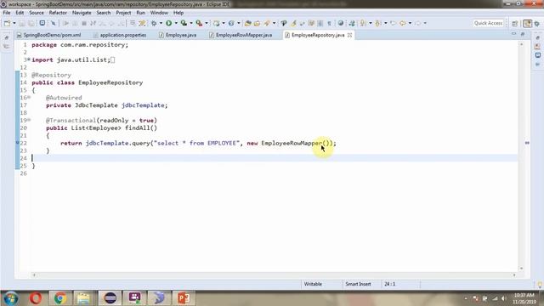544x306 pixels.
Task: Expand the Previous Annotation dropdown
Action: point(385,23)
